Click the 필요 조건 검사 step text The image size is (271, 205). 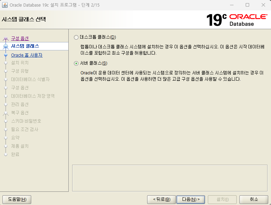(x=25, y=129)
